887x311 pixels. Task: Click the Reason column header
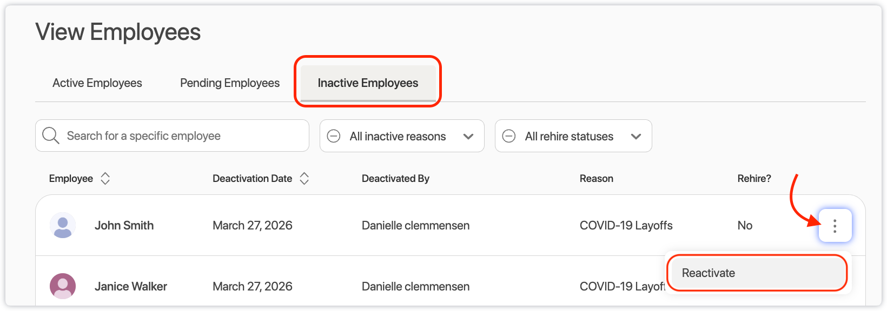tap(596, 179)
